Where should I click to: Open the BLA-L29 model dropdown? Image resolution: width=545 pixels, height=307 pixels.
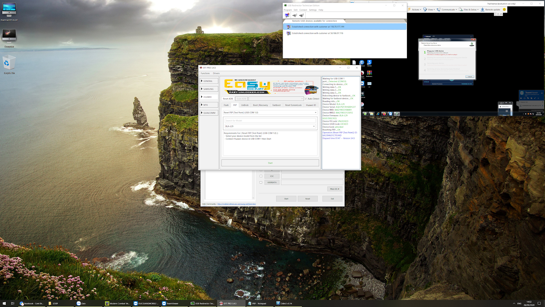tap(270, 126)
